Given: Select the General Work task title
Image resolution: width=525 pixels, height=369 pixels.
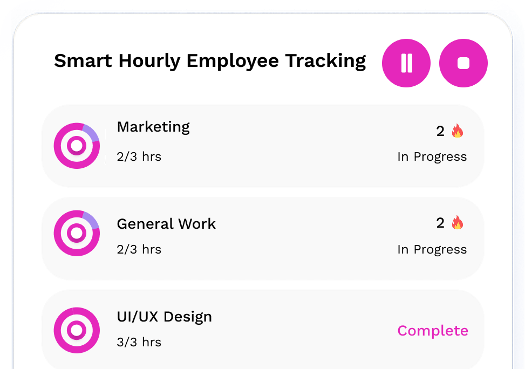Looking at the screenshot, I should point(166,223).
